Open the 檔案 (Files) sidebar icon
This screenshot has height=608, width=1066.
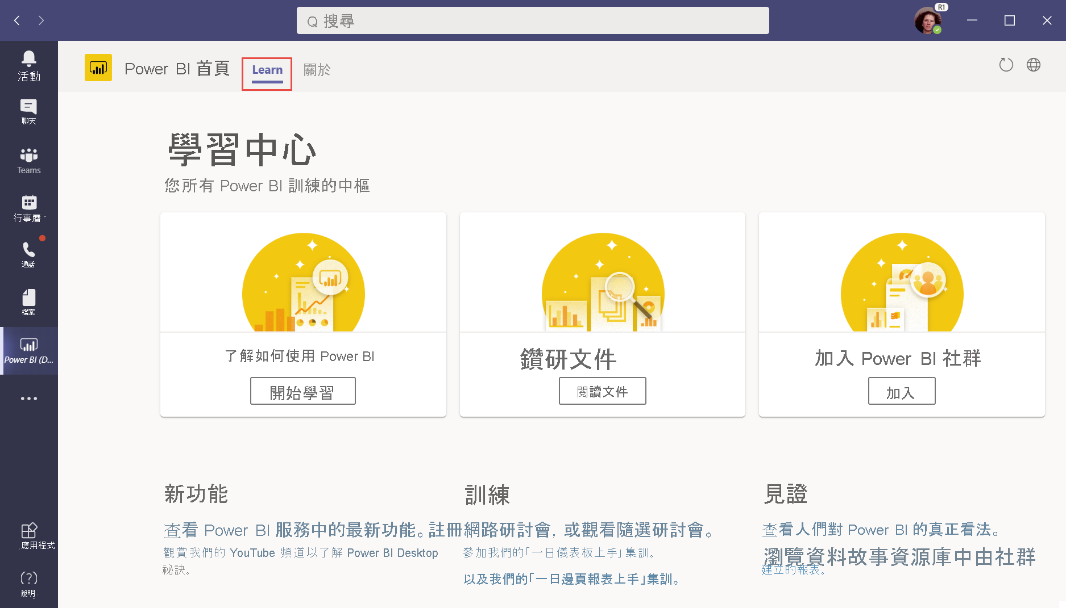tap(29, 302)
